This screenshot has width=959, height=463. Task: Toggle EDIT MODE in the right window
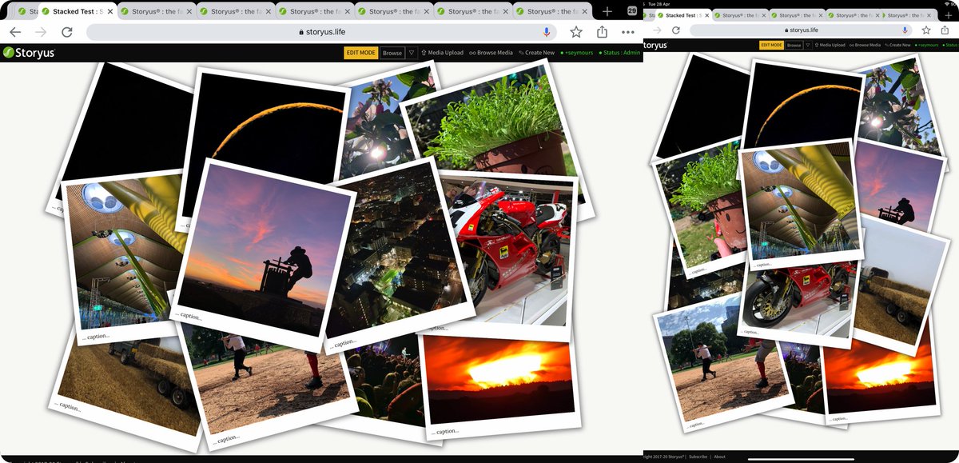tap(771, 46)
